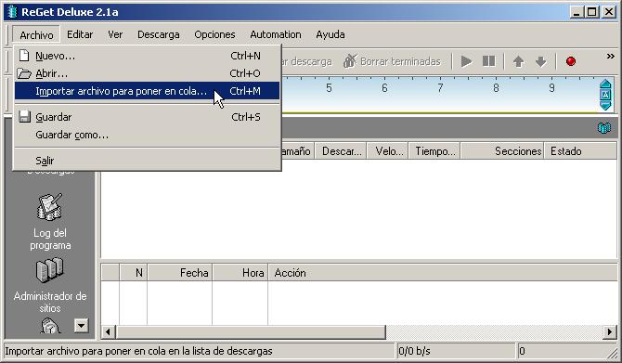The width and height of the screenshot is (622, 363).
Task: Open the Ver menu
Action: (115, 34)
